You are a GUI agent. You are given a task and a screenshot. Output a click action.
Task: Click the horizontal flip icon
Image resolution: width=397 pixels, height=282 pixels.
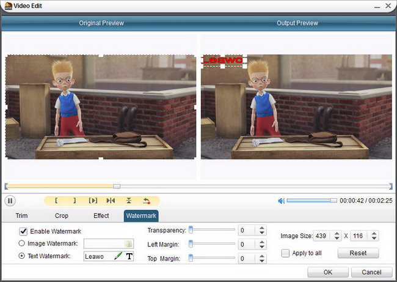click(111, 201)
